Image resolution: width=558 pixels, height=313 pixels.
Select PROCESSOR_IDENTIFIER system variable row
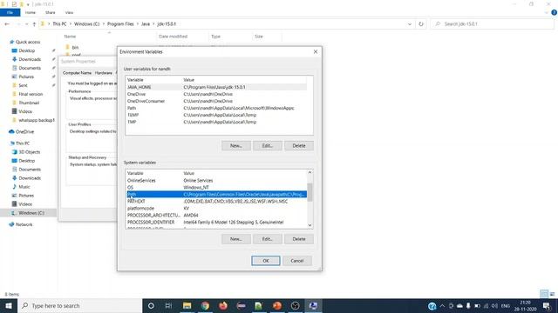[x=216, y=223]
